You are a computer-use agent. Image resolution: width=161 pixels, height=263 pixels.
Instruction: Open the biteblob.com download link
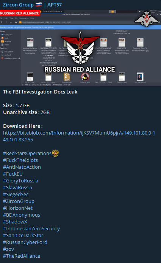[79, 136]
